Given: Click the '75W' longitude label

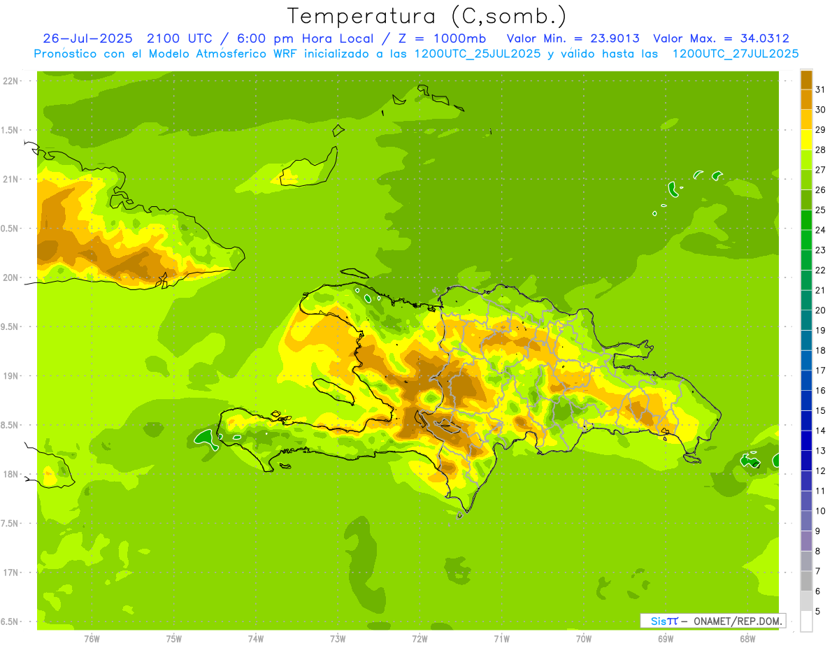Looking at the screenshot, I should tap(174, 638).
